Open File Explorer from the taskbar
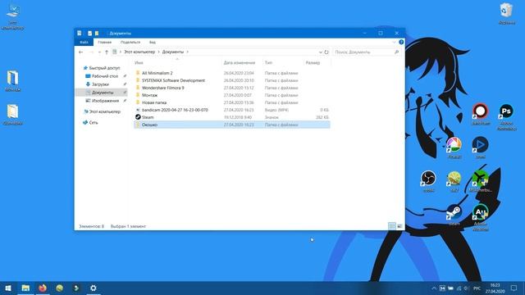The image size is (525, 295). coord(25,288)
